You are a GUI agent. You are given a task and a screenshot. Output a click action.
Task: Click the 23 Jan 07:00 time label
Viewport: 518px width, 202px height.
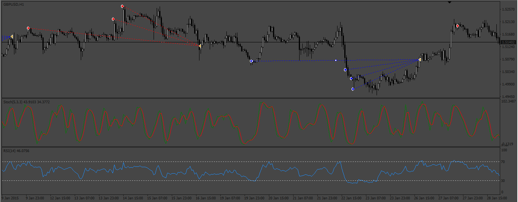[x=376, y=198]
